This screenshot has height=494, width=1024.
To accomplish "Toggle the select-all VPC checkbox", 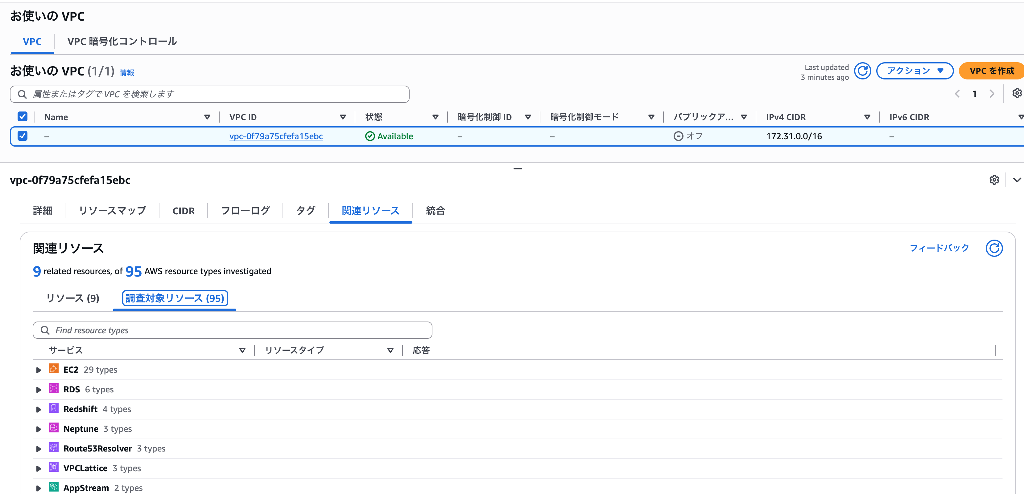I will 23,117.
